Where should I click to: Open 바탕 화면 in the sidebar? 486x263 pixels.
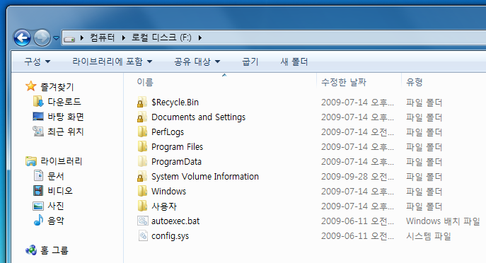(x=66, y=117)
